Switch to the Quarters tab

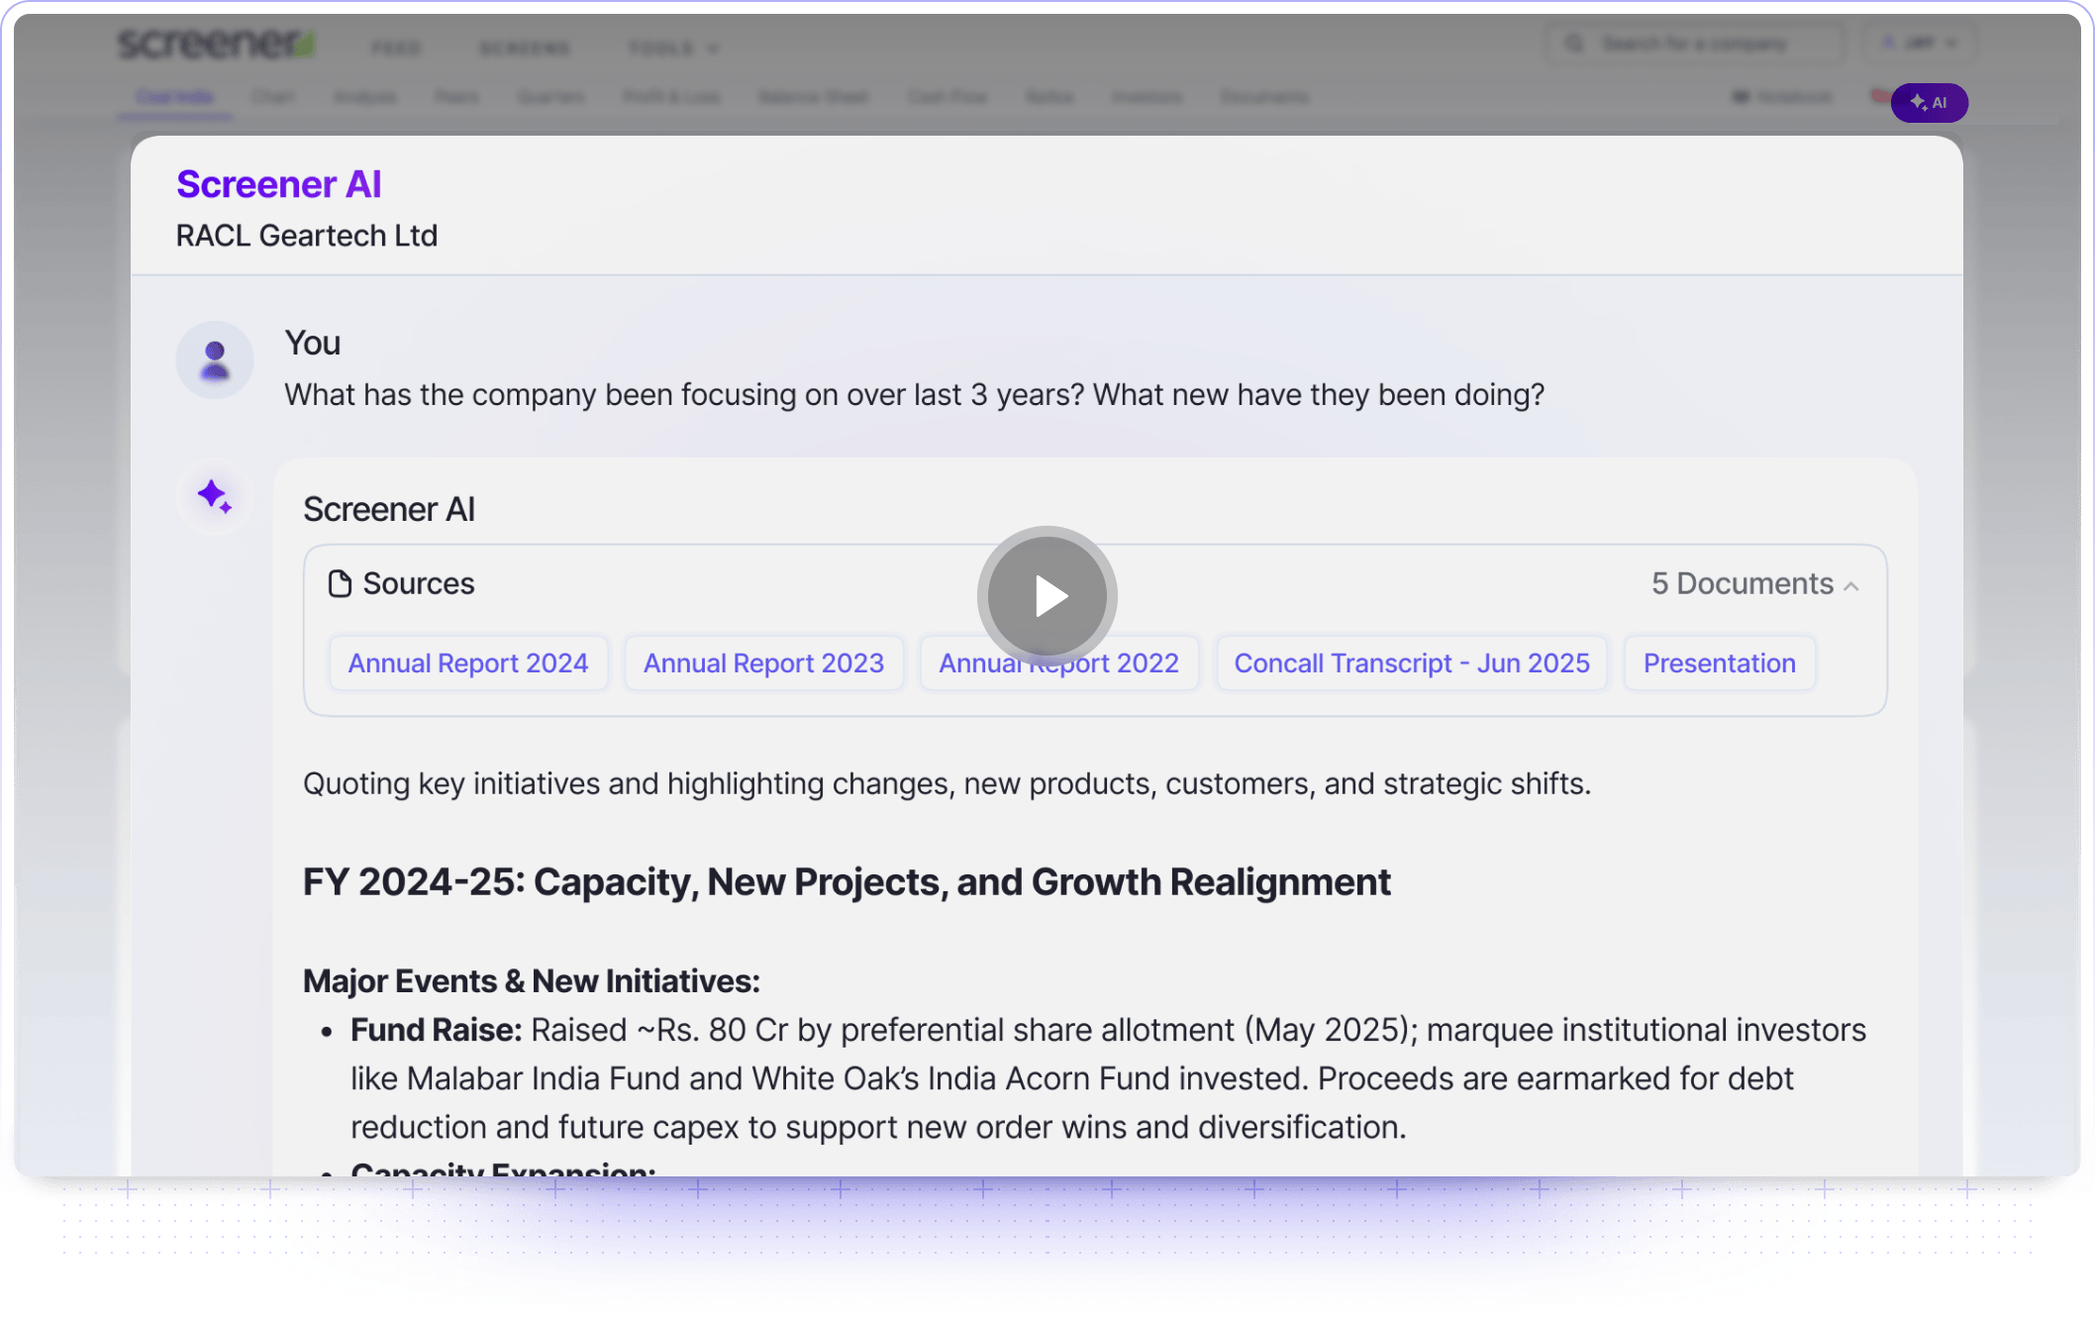(x=550, y=97)
